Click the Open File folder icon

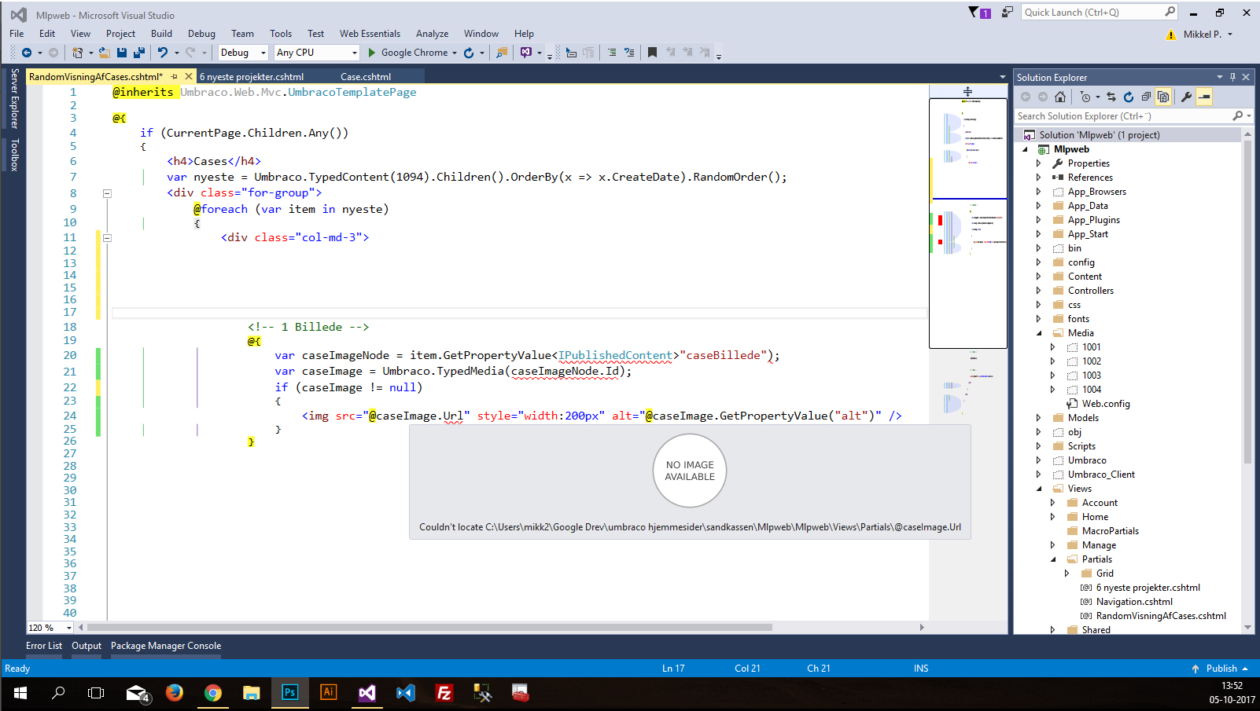[104, 53]
